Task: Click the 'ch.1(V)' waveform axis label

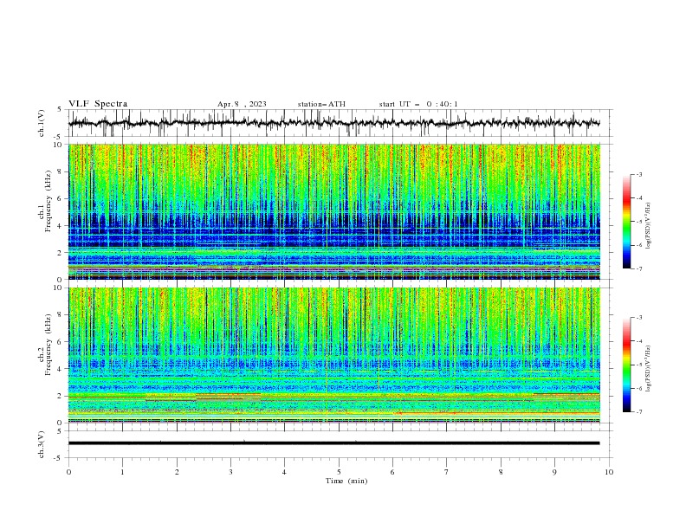Action: coord(42,123)
